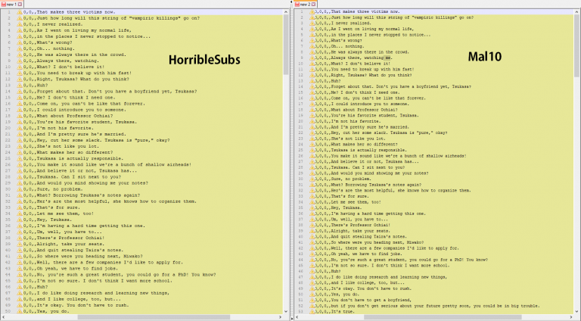Image resolution: width=581 pixels, height=321 pixels.
Task: Click the scroll-right arrow of new 2 pane
Action: click(x=572, y=317)
